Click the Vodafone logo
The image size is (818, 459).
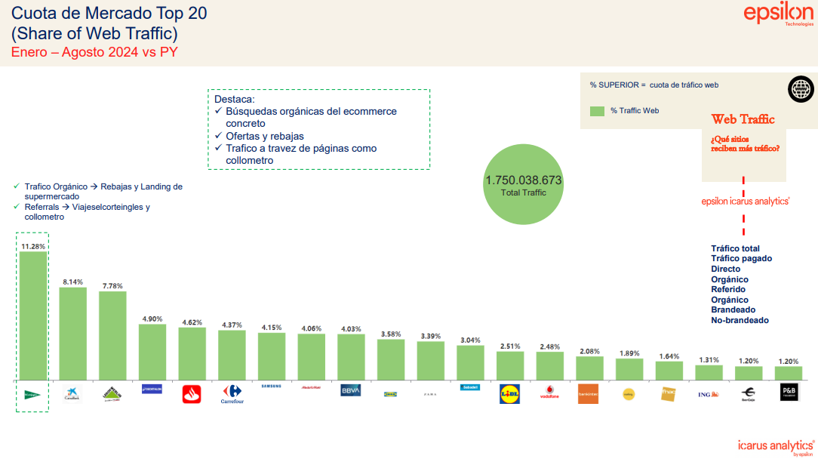pyautogui.click(x=549, y=392)
